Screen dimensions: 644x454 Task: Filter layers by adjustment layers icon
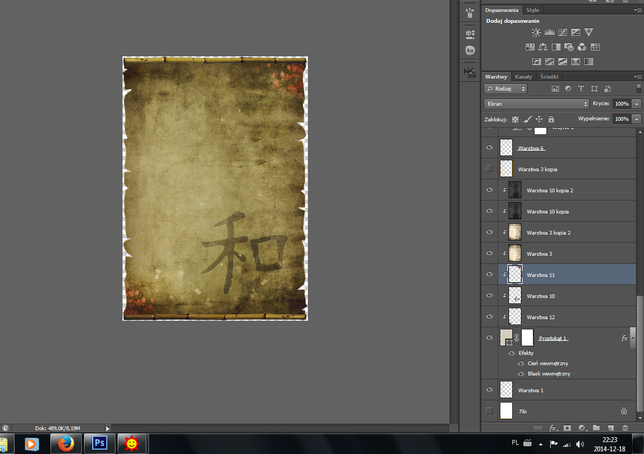coord(568,89)
